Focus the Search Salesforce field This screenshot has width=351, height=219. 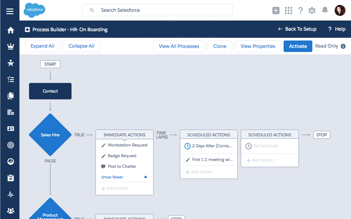[157, 10]
